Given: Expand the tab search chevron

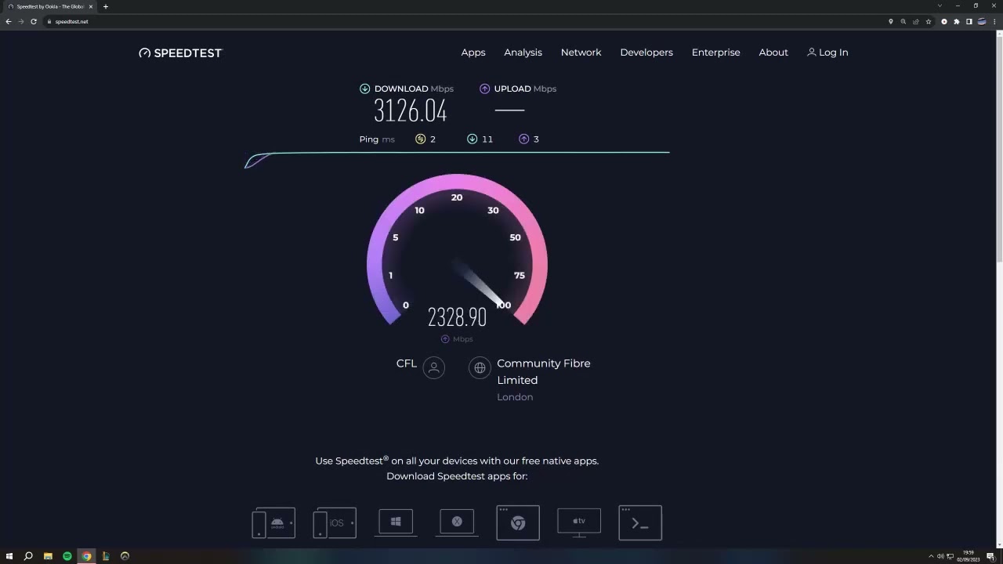Looking at the screenshot, I should (x=940, y=5).
